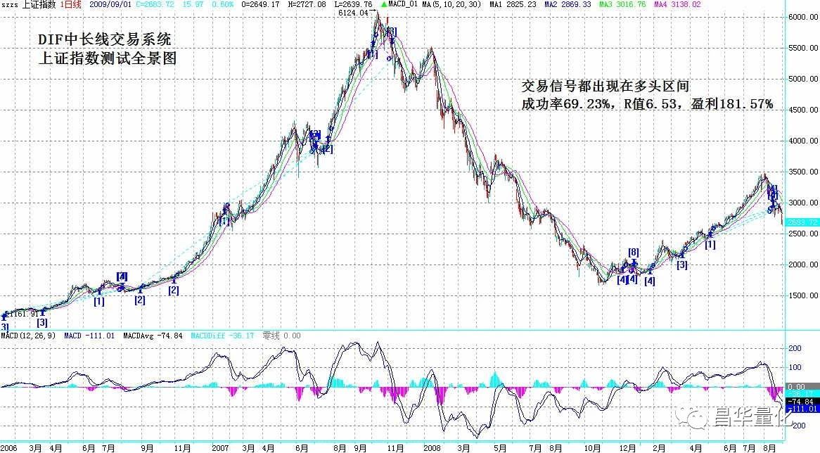This screenshot has width=820, height=453.
Task: Click the low price label '1161.91'
Action: pos(24,314)
